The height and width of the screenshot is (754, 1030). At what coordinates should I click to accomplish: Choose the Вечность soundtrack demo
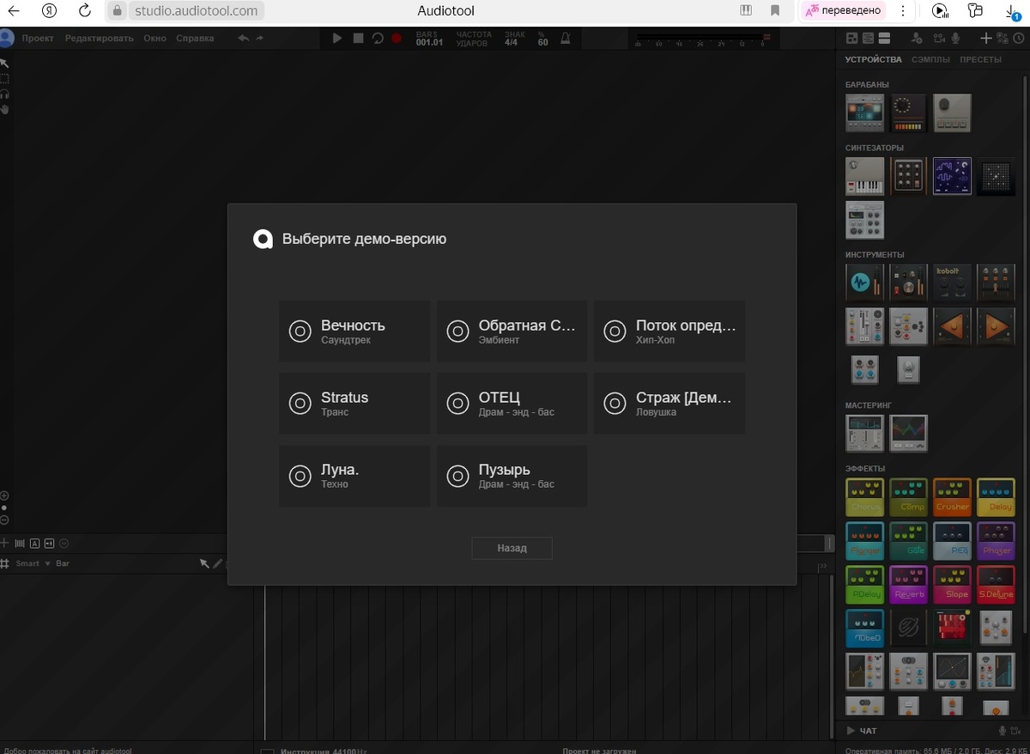pos(354,331)
